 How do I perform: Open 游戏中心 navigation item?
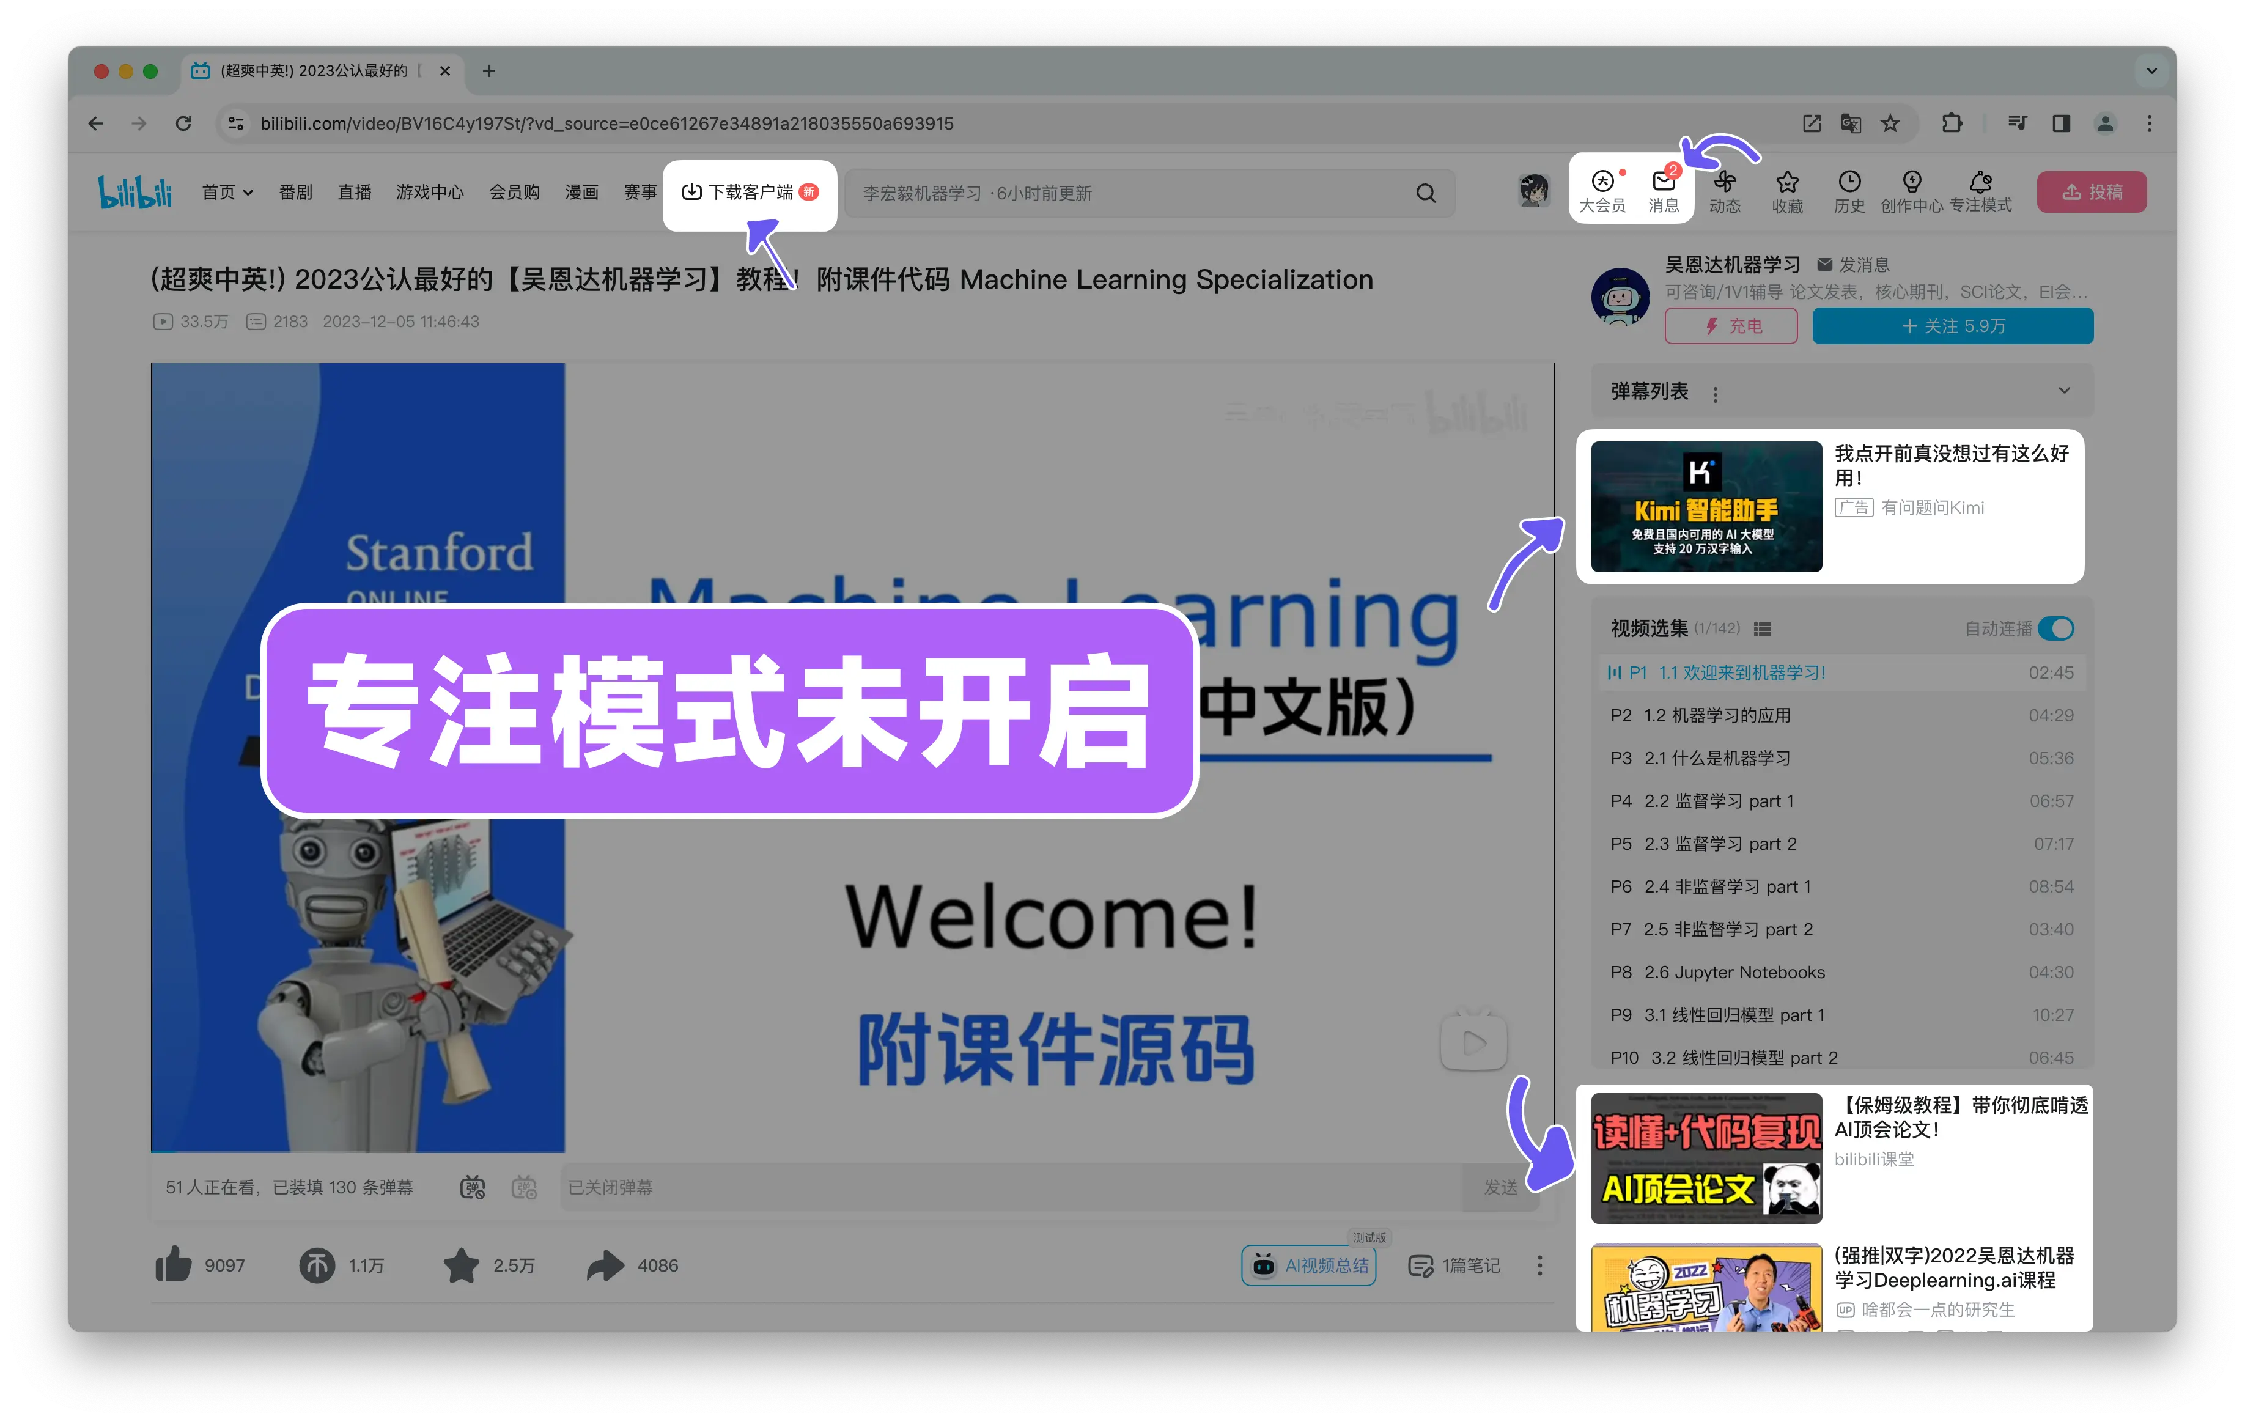point(430,192)
